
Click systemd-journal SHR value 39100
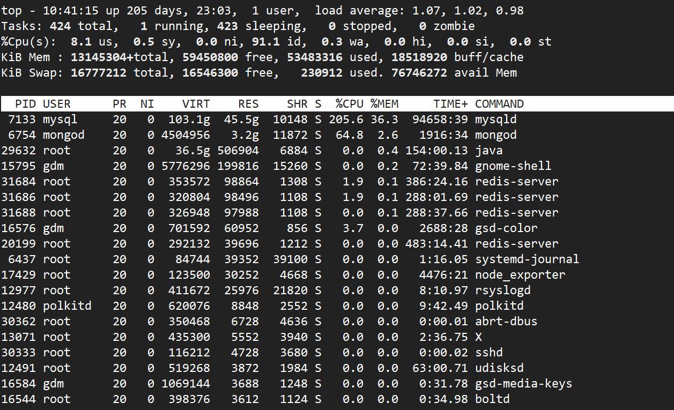pyautogui.click(x=290, y=259)
